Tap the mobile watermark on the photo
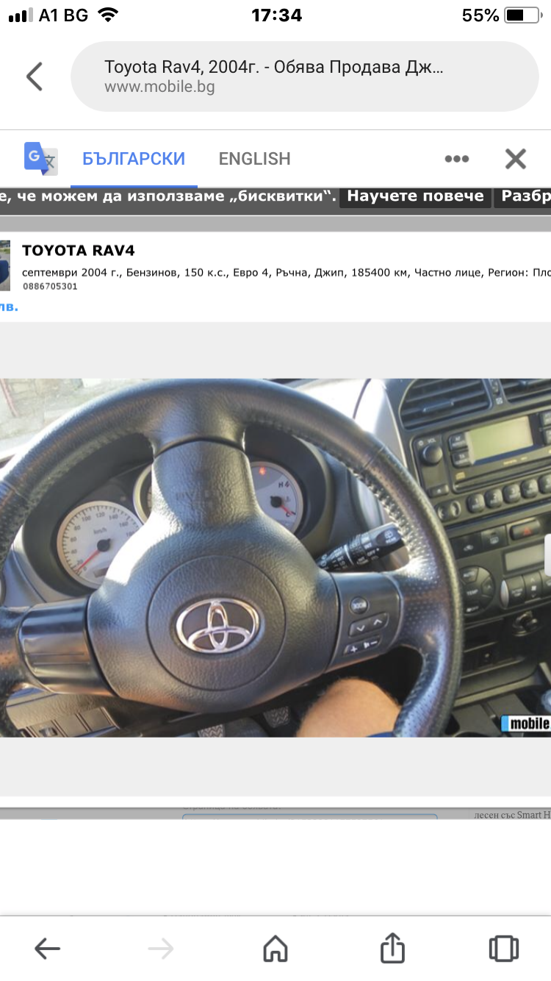 [526, 724]
